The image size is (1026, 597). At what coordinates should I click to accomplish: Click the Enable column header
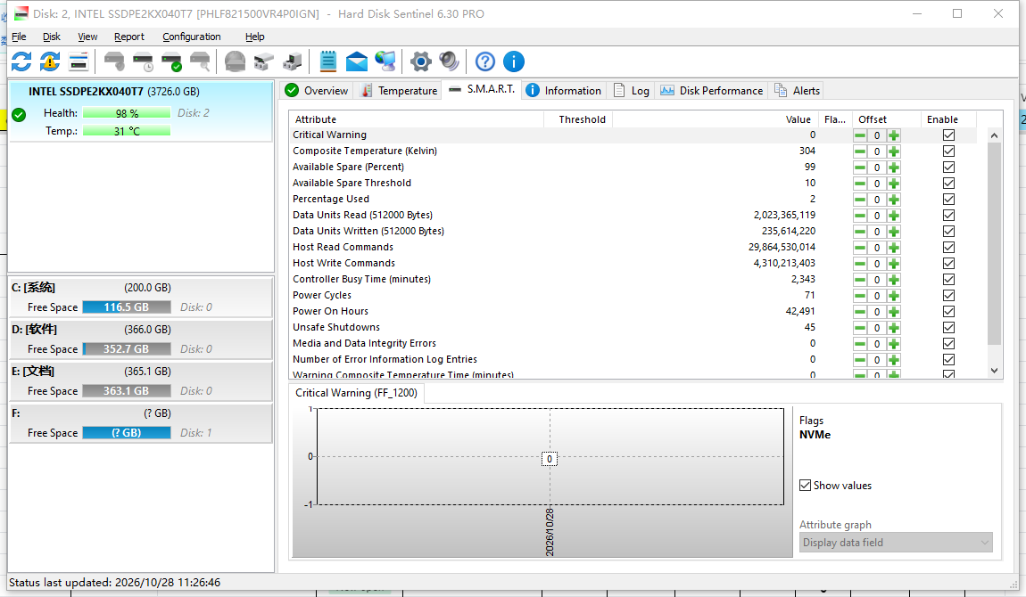tap(948, 119)
